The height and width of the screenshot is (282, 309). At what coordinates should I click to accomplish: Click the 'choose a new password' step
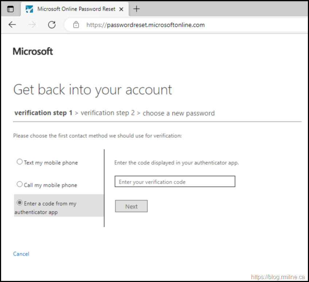pyautogui.click(x=179, y=113)
